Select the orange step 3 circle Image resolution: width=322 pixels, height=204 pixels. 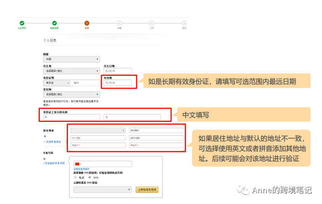(87, 23)
